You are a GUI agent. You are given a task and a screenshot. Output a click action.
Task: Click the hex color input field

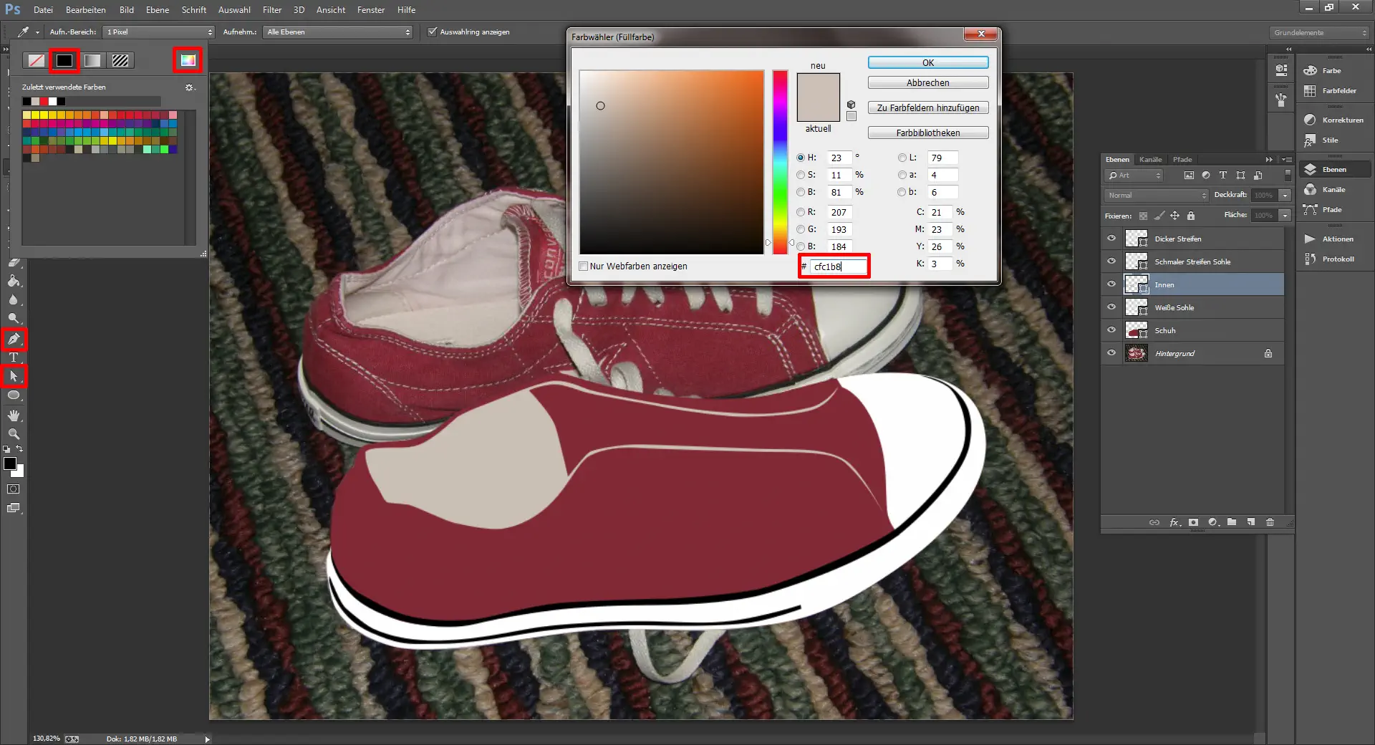(x=837, y=266)
